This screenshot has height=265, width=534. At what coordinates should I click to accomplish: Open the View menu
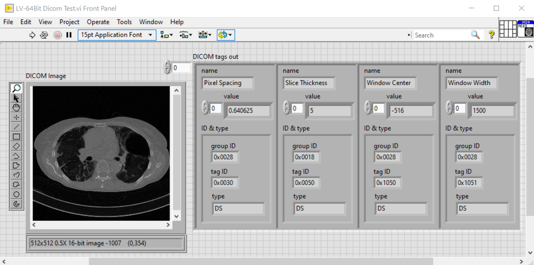45,22
